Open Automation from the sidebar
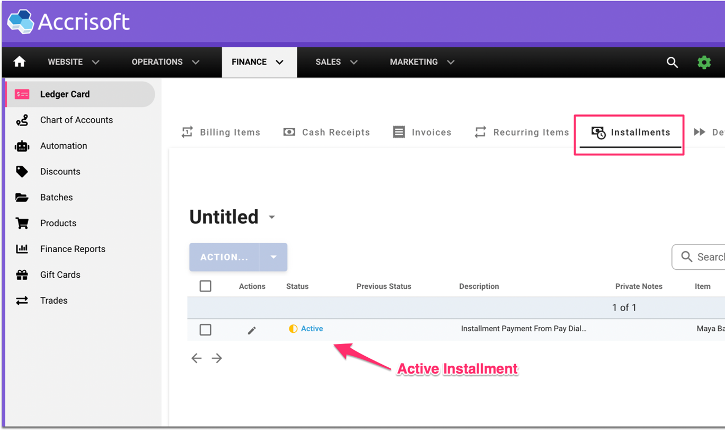 (63, 146)
